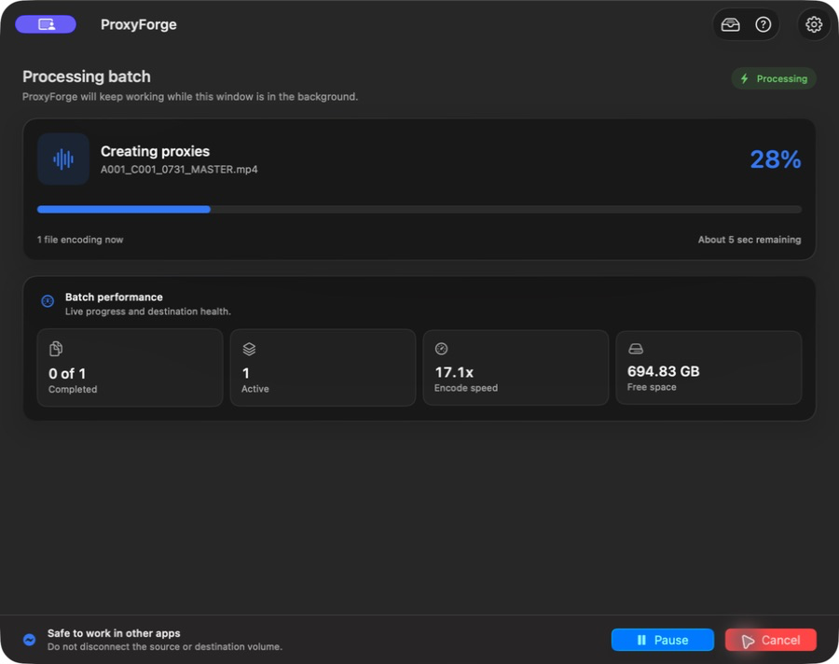Click the layers icon on Active card
Image resolution: width=839 pixels, height=664 pixels.
[249, 349]
